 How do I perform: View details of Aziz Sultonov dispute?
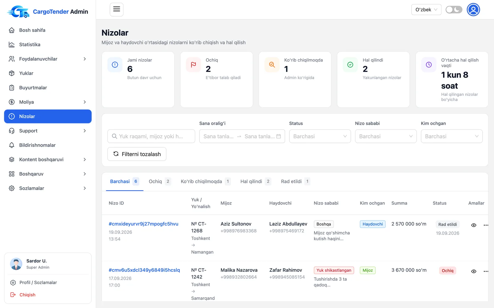474,225
